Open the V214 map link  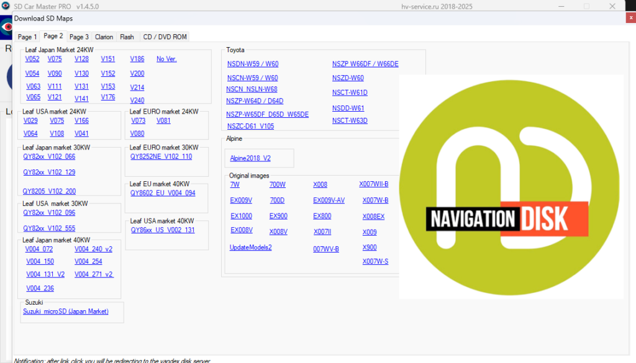(x=137, y=87)
